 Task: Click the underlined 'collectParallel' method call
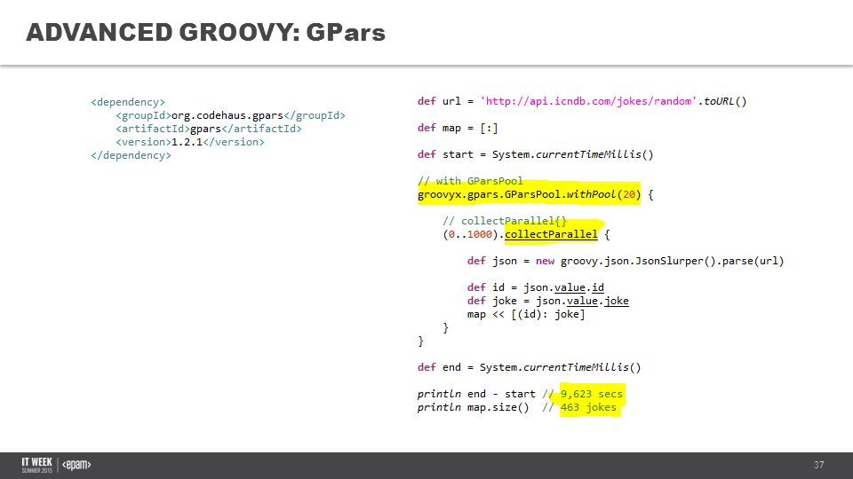pos(551,234)
